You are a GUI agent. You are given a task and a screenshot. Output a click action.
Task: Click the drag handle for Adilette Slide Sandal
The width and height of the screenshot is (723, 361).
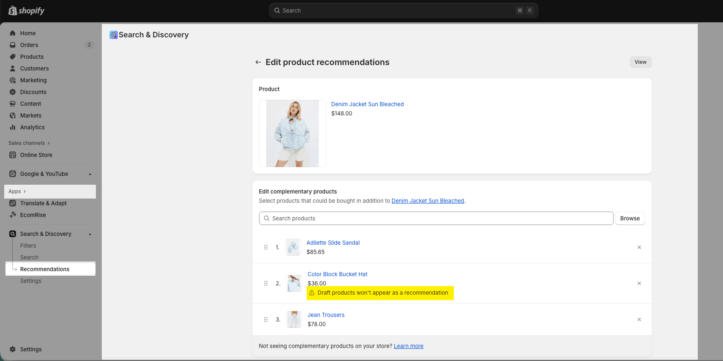point(266,247)
